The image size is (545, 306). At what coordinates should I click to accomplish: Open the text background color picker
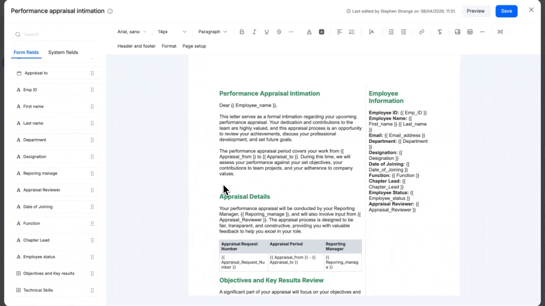pos(321,32)
